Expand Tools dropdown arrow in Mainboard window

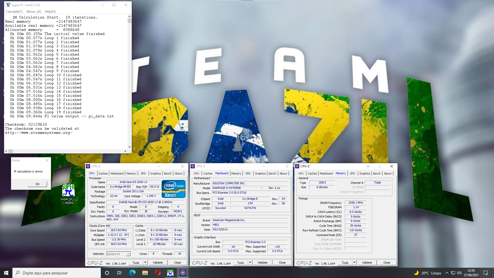point(250,263)
